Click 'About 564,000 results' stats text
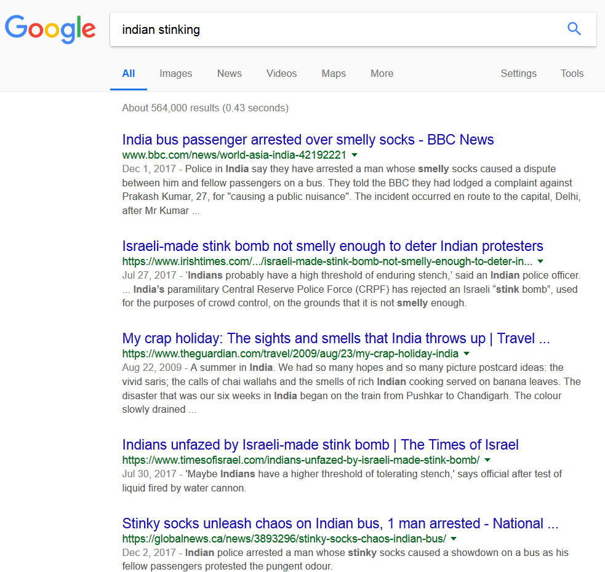The width and height of the screenshot is (605, 572). point(206,108)
